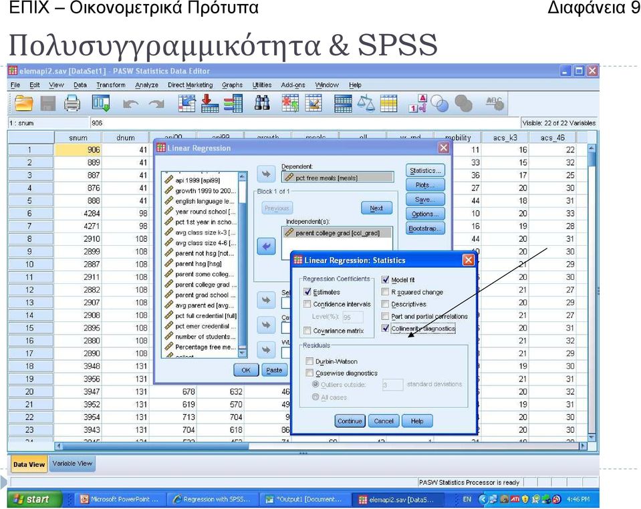
Task: Click Help in Statistics dialog
Action: coord(417,421)
